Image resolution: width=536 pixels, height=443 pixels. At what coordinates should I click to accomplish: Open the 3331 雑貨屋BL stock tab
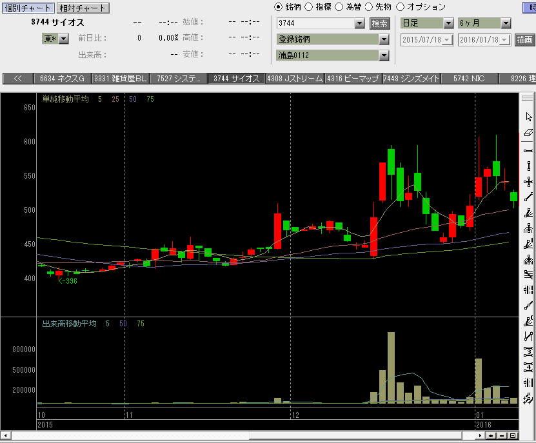click(121, 79)
